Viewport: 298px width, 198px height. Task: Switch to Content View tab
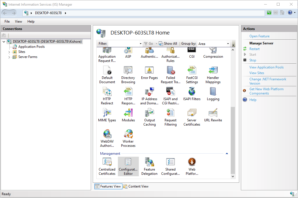[x=136, y=186]
